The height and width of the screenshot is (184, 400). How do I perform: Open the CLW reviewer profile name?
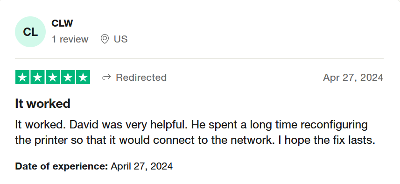[x=62, y=23]
